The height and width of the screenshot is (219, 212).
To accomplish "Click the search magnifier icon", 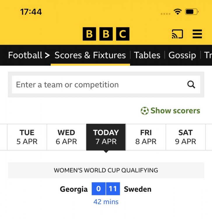I will click(x=191, y=85).
